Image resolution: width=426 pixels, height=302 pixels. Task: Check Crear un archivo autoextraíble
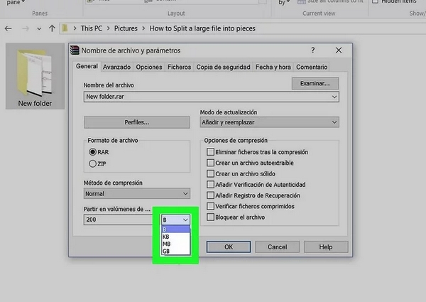click(x=210, y=163)
